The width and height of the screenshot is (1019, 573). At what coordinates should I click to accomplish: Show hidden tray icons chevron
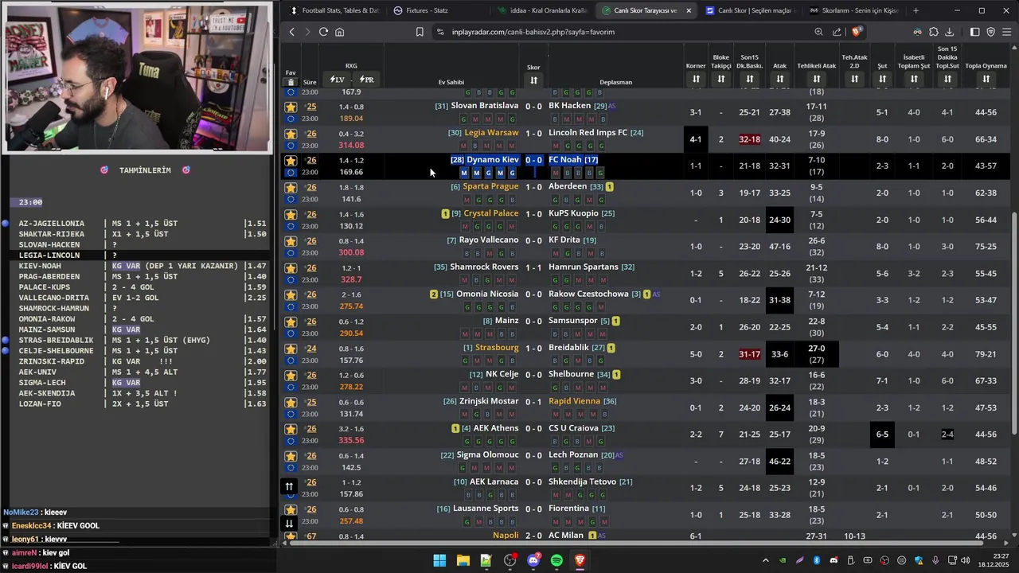click(x=766, y=560)
